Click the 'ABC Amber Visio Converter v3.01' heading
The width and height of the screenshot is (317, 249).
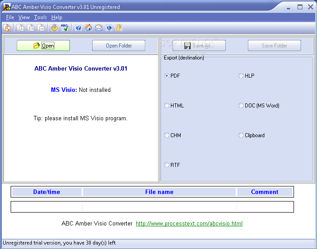pyautogui.click(x=81, y=68)
